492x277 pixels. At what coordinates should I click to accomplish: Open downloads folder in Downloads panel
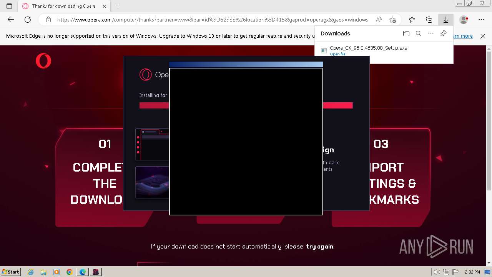pyautogui.click(x=406, y=33)
